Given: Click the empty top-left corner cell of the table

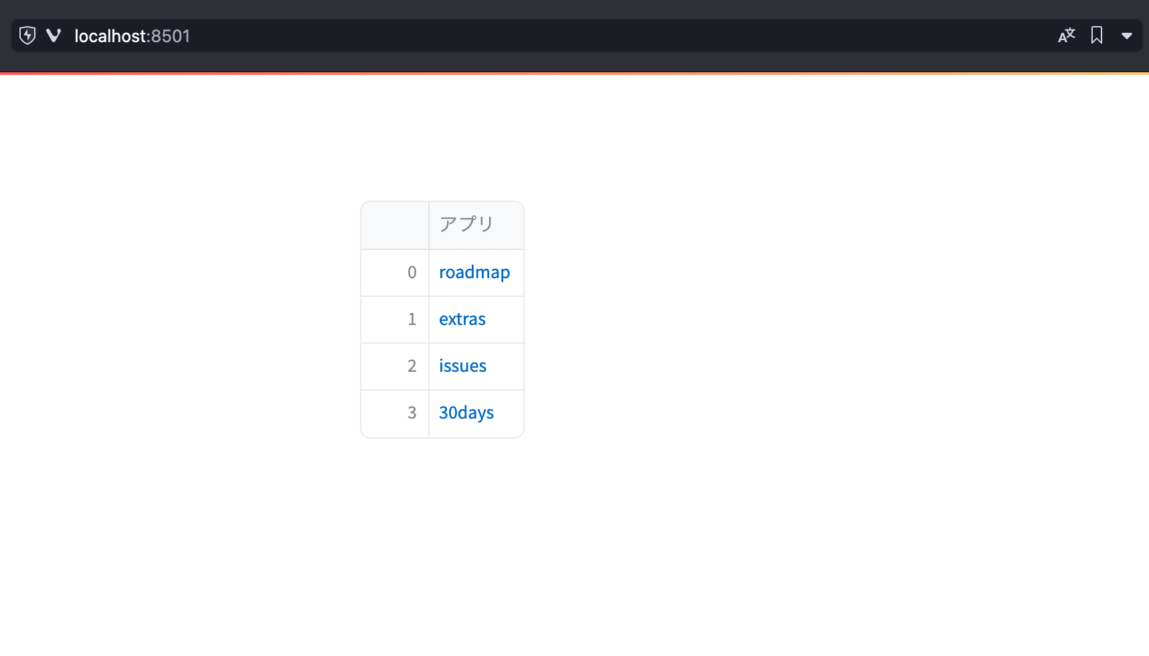Looking at the screenshot, I should (x=395, y=225).
